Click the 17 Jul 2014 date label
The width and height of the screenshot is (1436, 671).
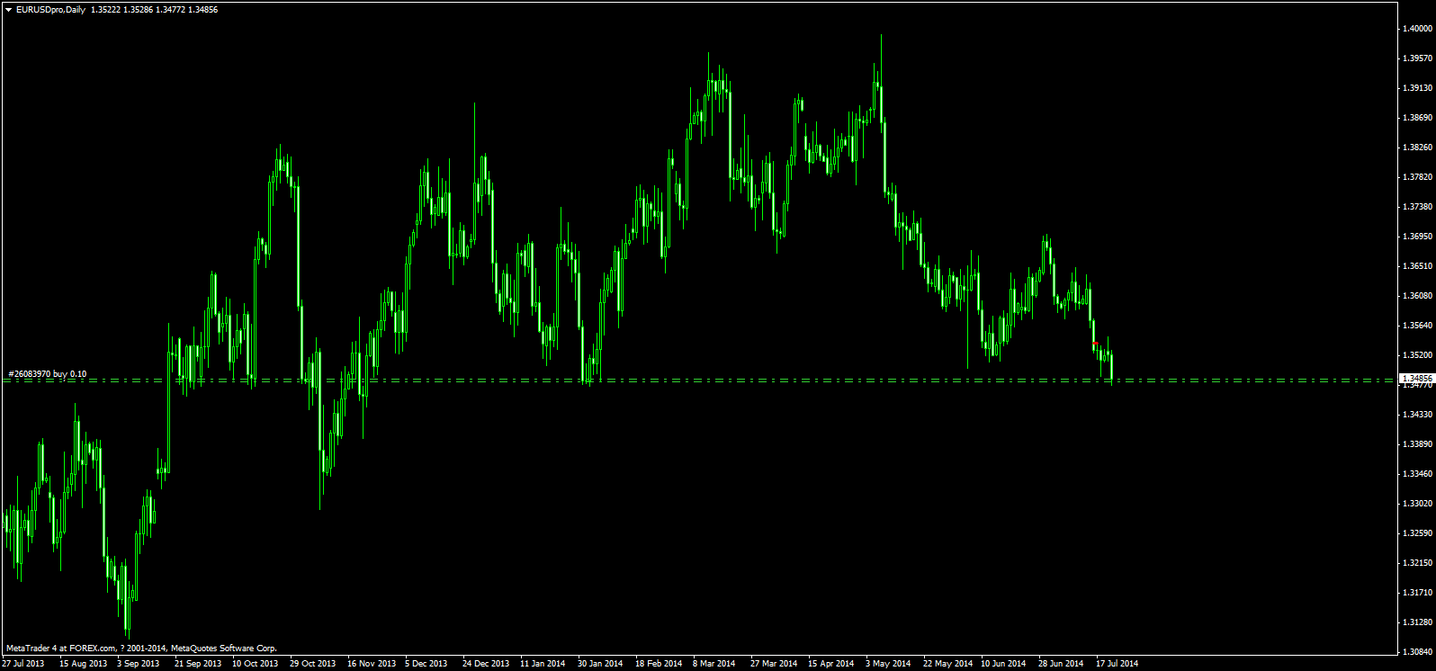click(1117, 664)
